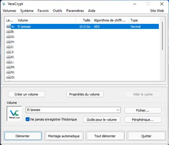Screen dimensions: 169x145
Task: Open the Aide menu
Action: point(92,11)
